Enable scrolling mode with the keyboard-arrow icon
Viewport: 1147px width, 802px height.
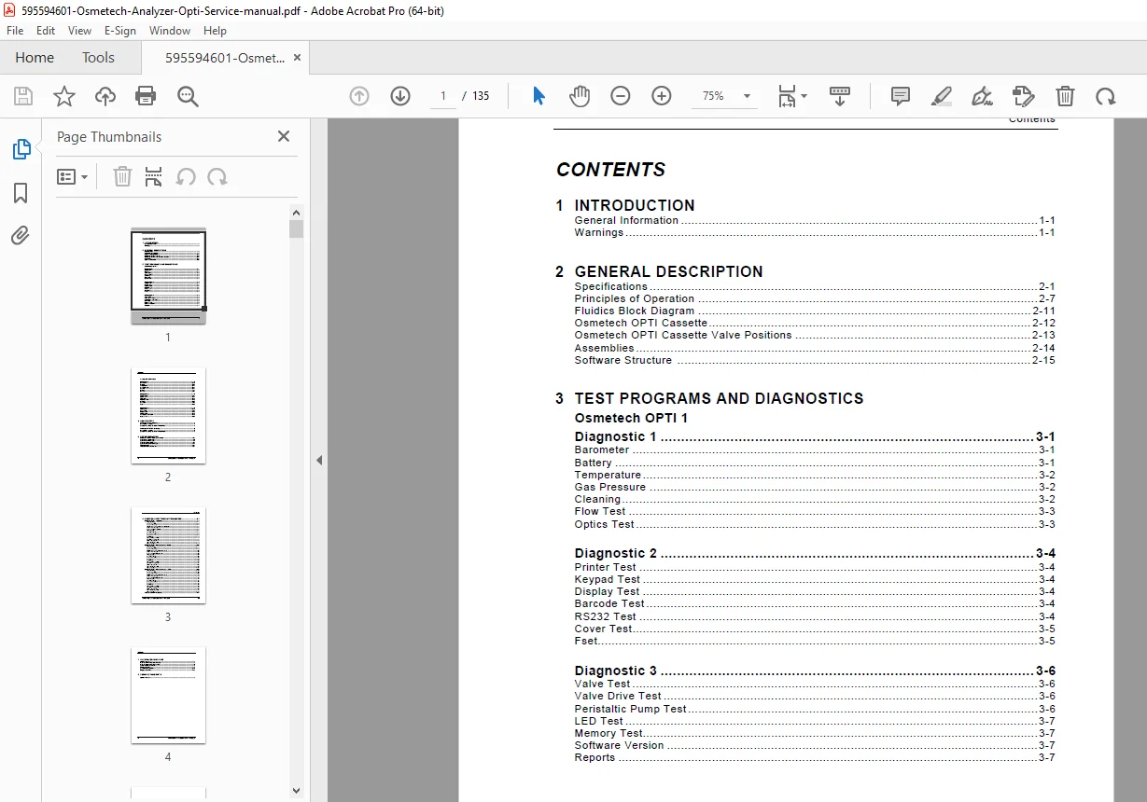840,96
